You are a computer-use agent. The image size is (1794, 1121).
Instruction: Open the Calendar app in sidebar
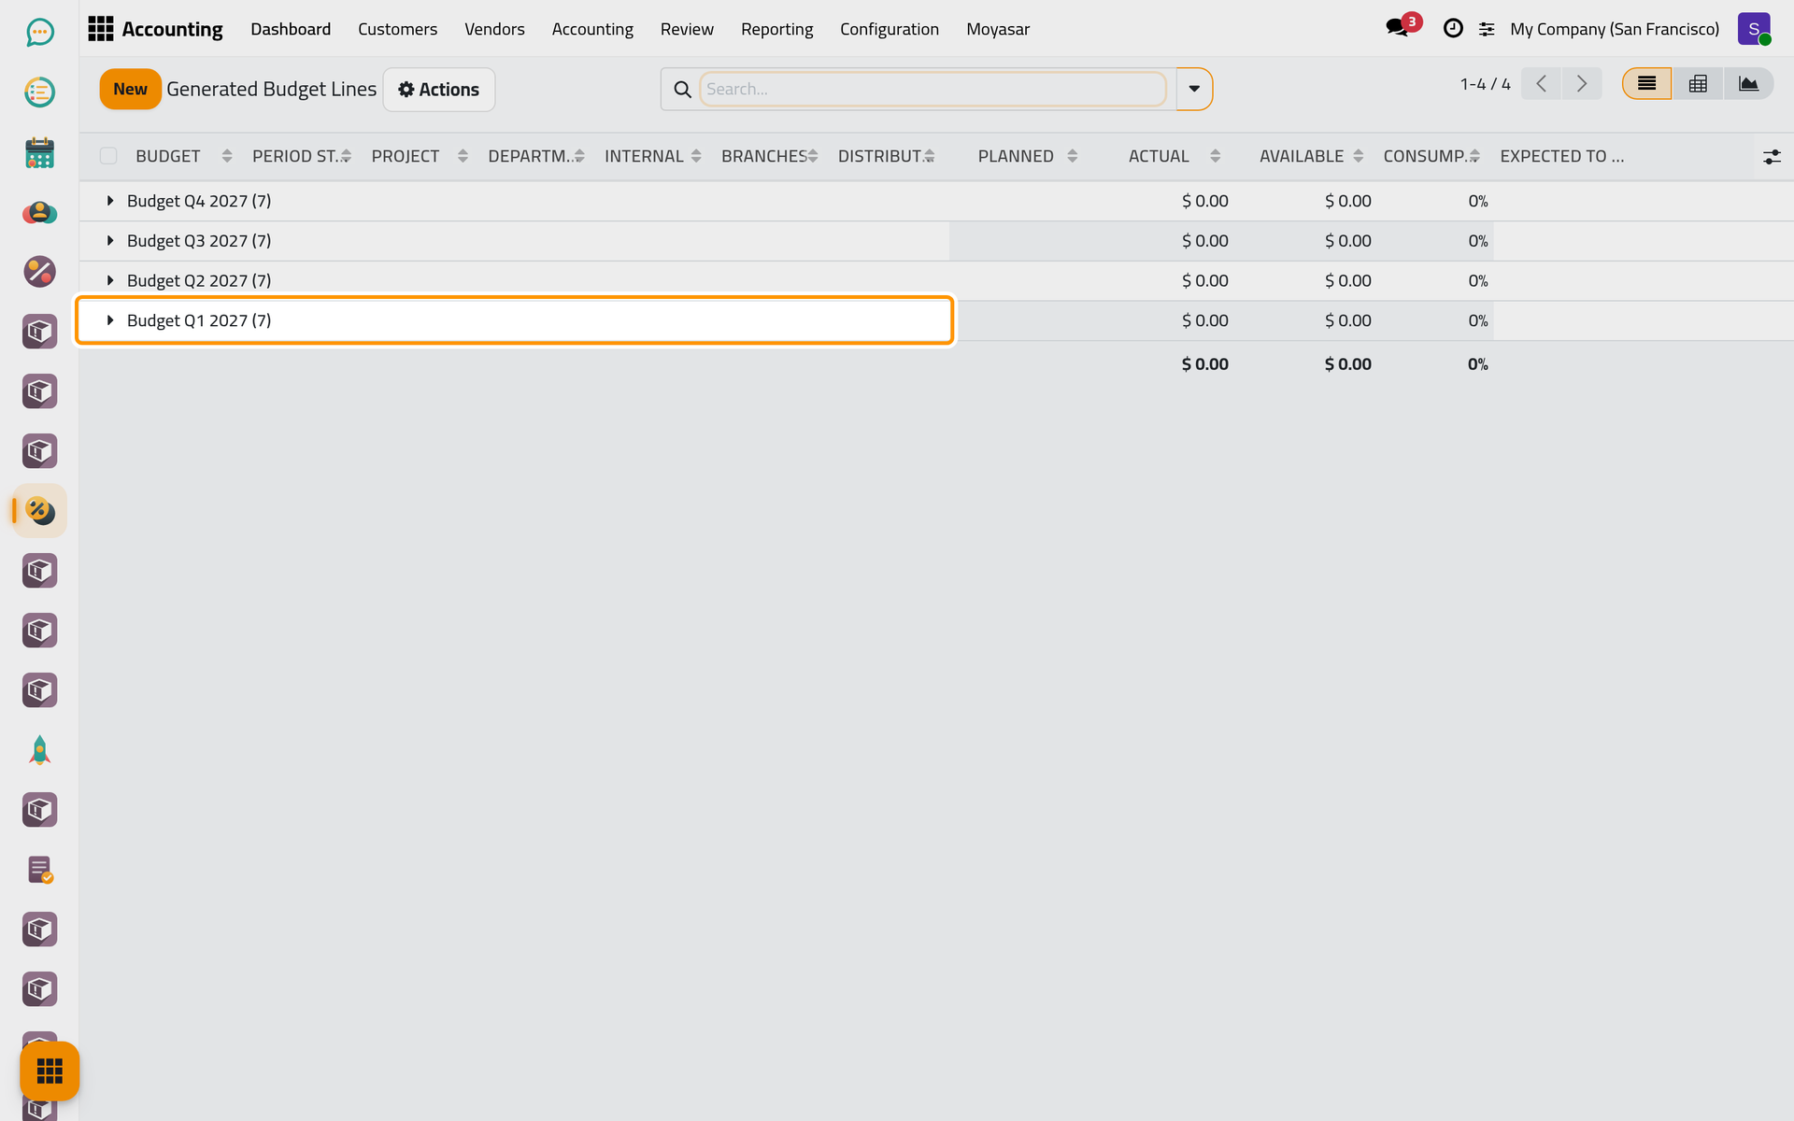39,152
